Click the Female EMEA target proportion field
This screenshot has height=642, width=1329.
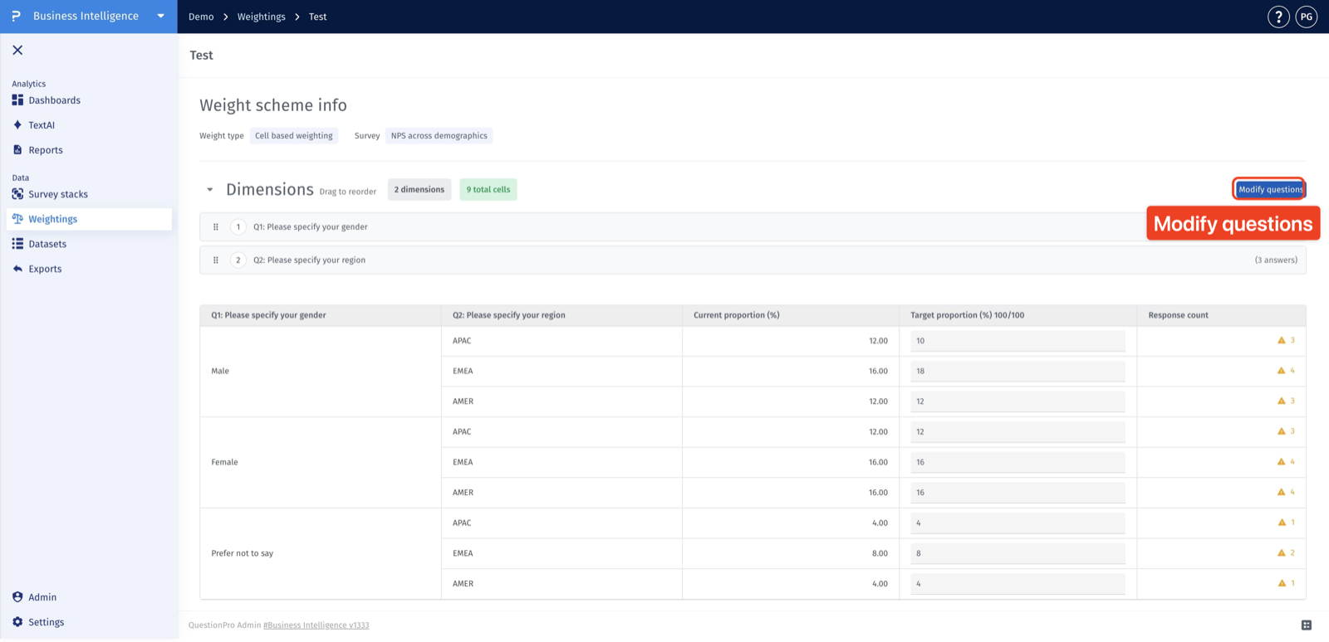coord(1018,462)
